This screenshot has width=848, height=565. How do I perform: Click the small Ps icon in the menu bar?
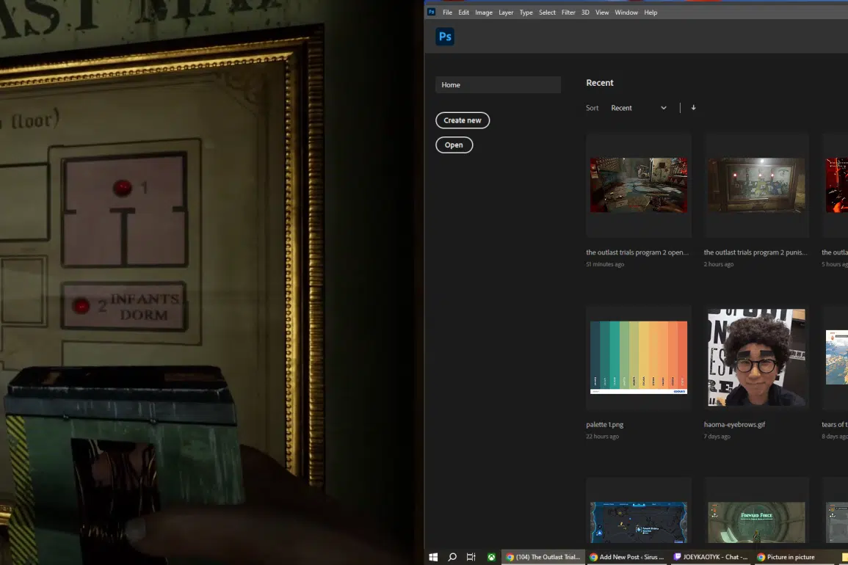[431, 12]
